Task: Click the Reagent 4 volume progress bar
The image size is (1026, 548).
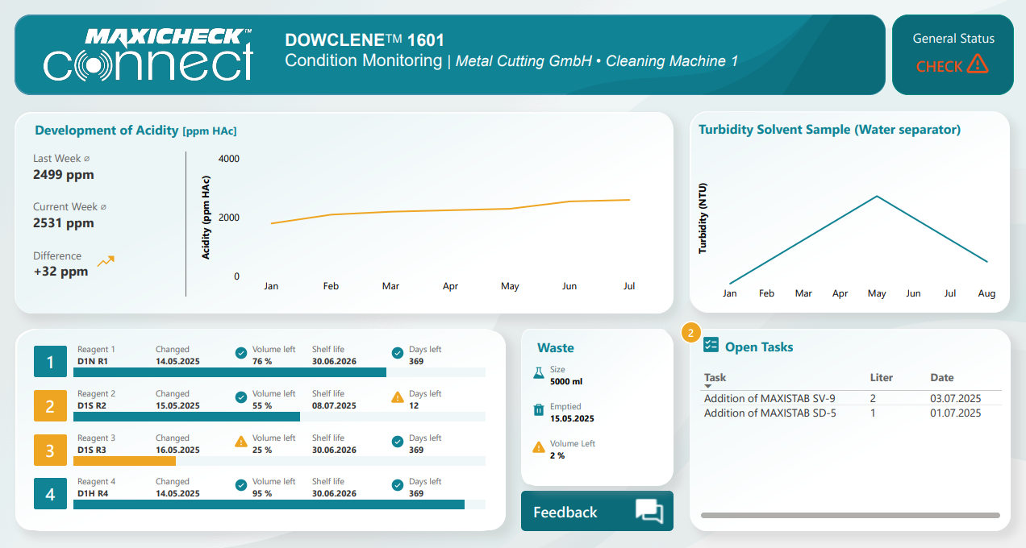Action: (x=279, y=504)
